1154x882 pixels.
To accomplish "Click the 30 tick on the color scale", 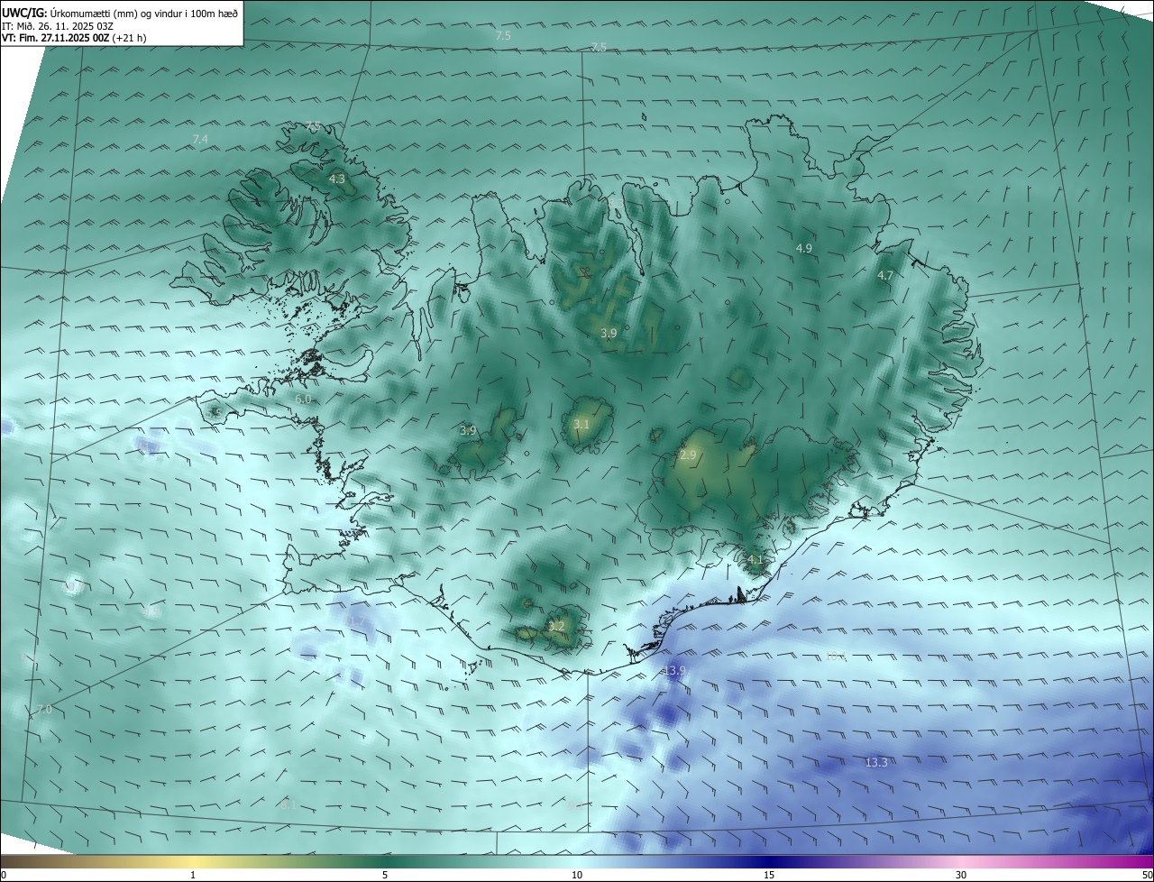I will [961, 875].
